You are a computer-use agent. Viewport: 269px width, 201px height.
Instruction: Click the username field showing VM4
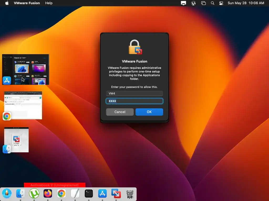pos(134,93)
